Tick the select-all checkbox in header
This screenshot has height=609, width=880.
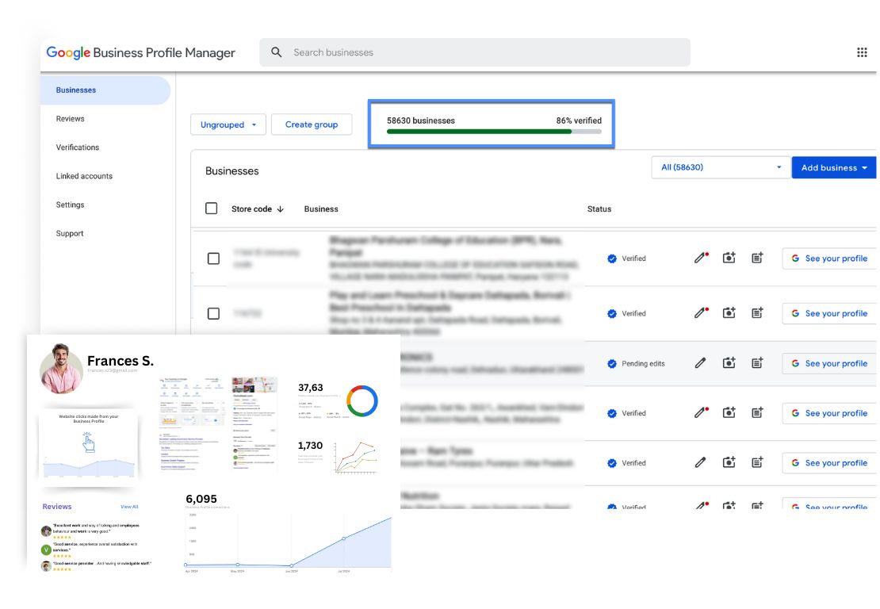click(x=211, y=209)
